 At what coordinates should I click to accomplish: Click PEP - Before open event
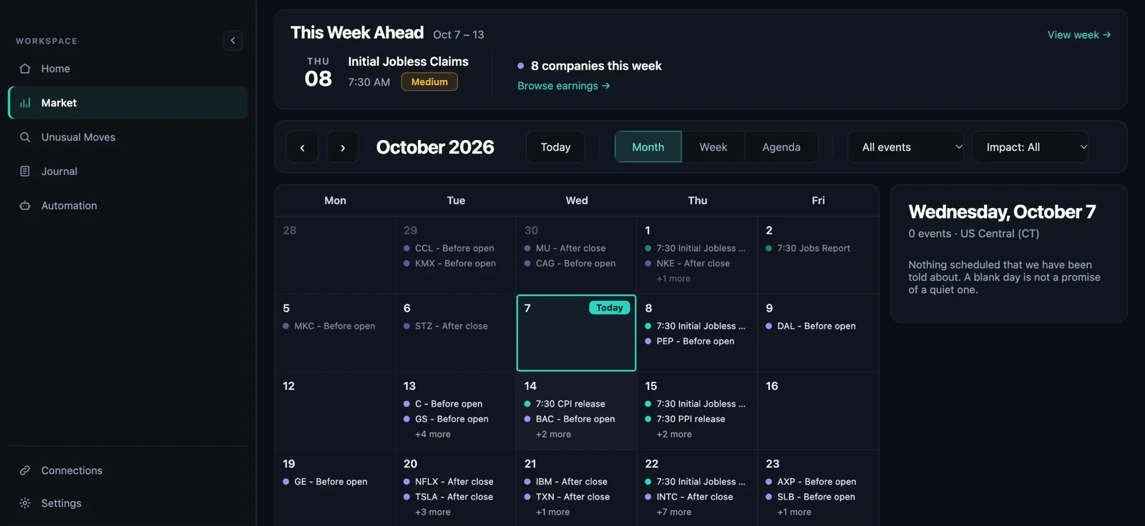tap(690, 342)
